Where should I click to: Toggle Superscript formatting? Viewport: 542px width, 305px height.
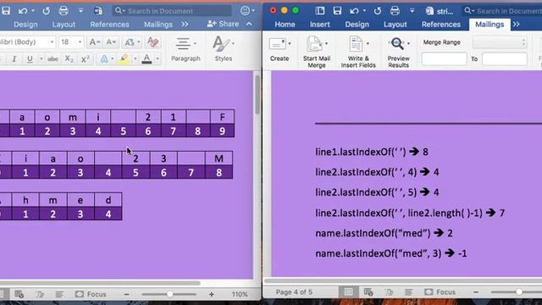86,59
